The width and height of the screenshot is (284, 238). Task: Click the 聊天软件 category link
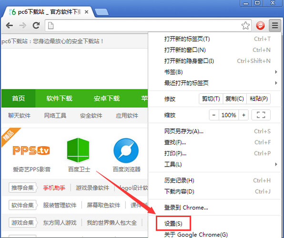pyautogui.click(x=19, y=116)
